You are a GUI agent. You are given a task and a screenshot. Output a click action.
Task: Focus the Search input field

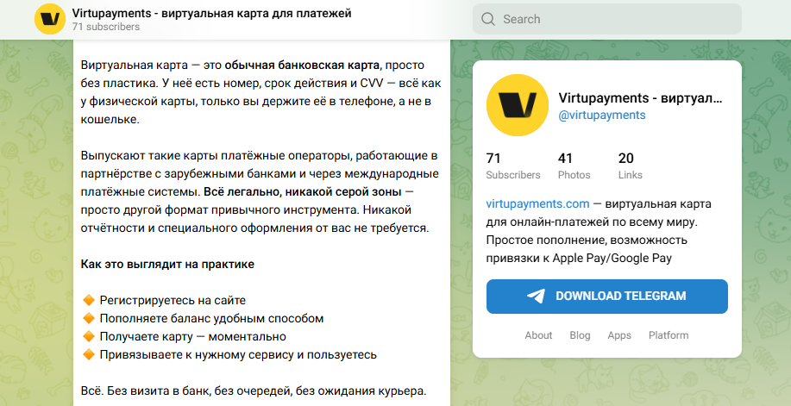click(607, 19)
